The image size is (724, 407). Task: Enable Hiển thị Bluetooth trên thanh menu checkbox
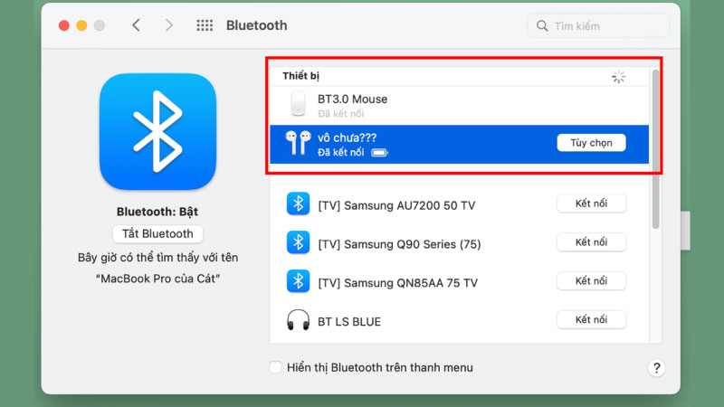click(275, 367)
